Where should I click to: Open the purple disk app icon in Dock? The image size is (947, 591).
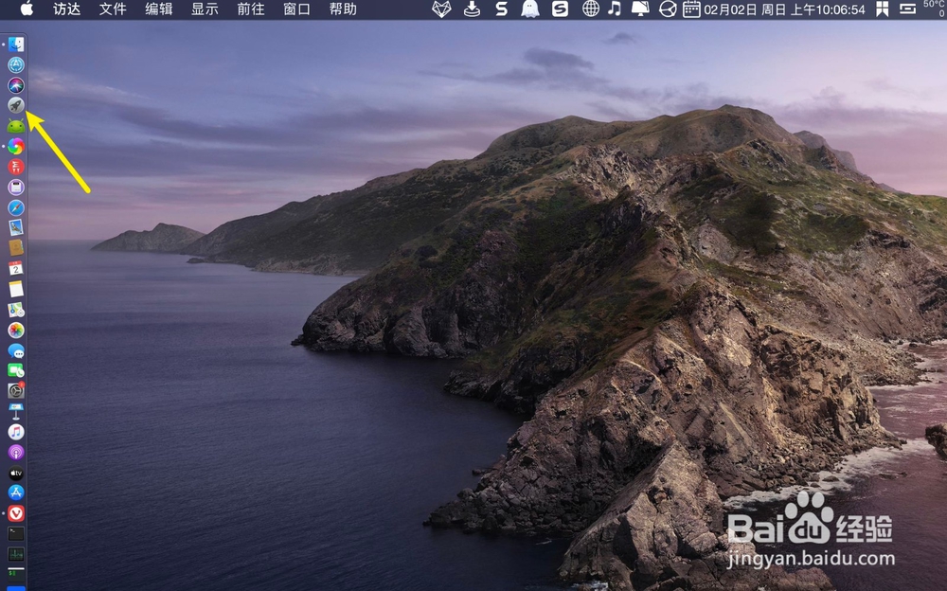coord(16,187)
